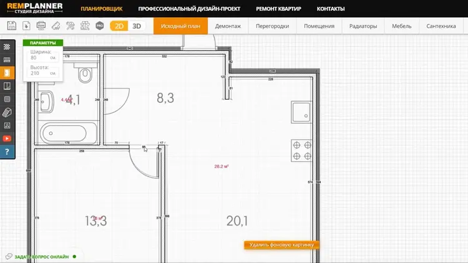Click Удалить фоновую картинку button
468x263 pixels.
(281, 245)
